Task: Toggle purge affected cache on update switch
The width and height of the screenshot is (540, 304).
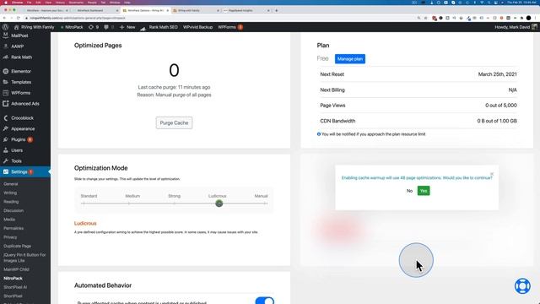Action: coord(264,301)
